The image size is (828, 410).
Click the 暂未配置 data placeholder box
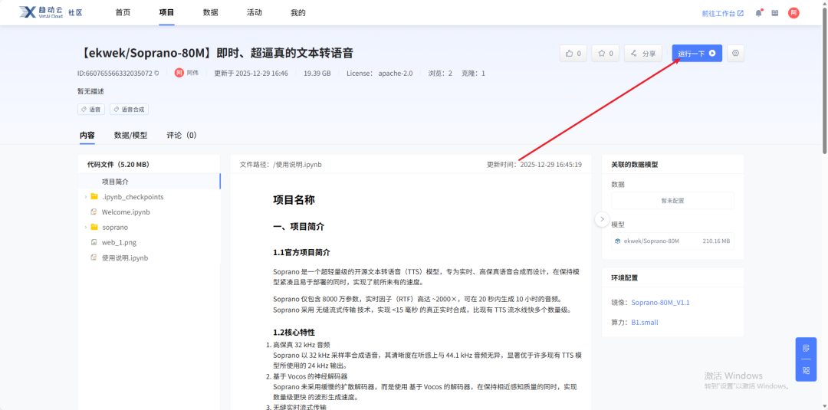(672, 201)
